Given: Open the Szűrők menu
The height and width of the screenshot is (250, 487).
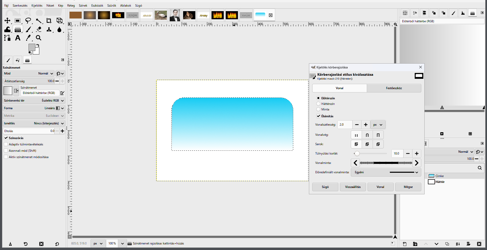Looking at the screenshot, I should click(112, 5).
